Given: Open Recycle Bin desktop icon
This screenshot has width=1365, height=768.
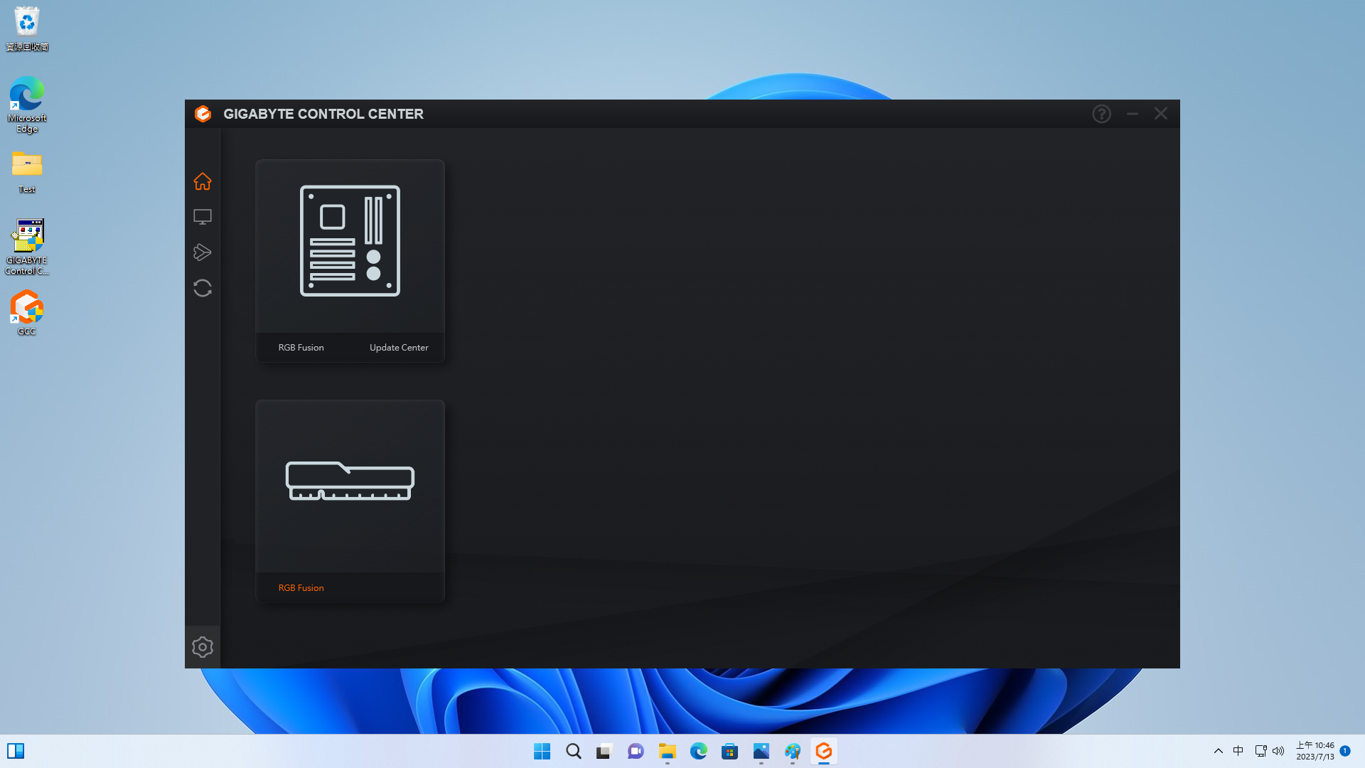Looking at the screenshot, I should pos(27,28).
